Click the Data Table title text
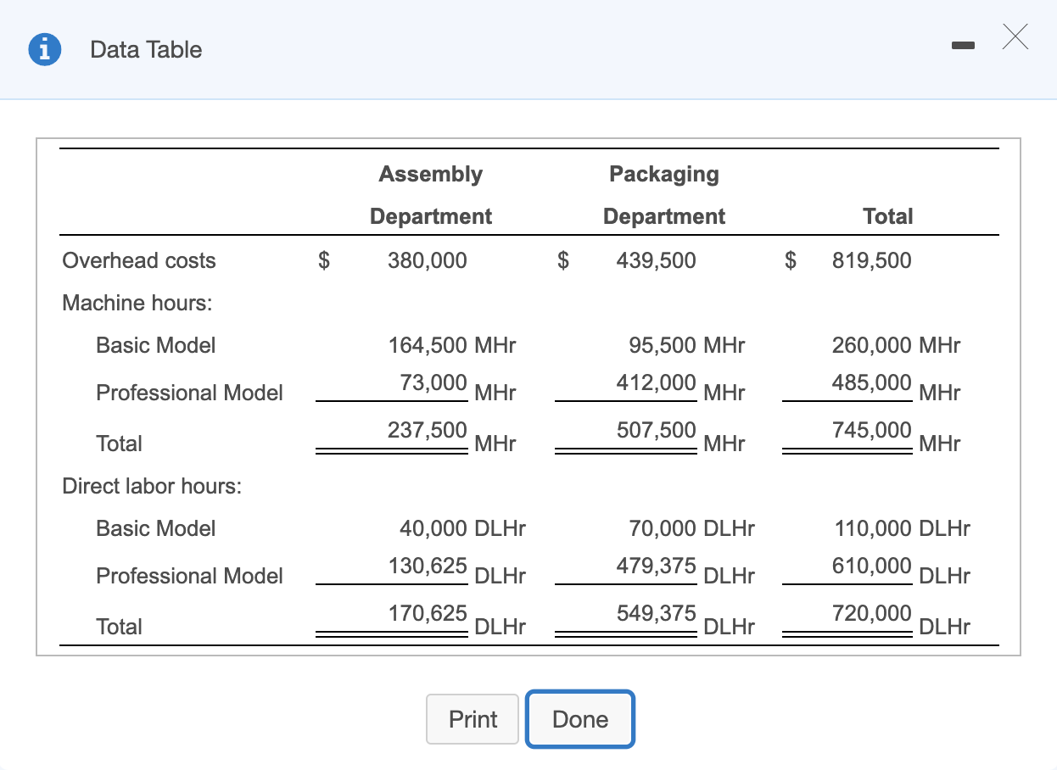 coord(146,50)
